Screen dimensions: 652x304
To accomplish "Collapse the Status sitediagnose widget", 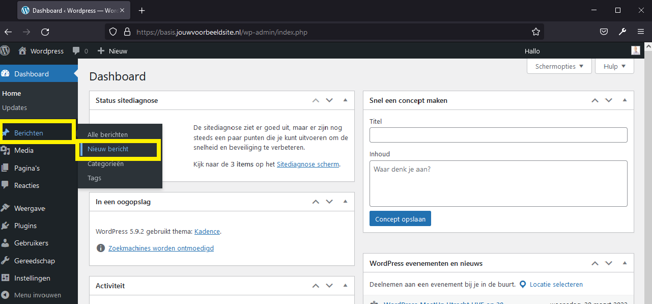I will (x=347, y=100).
